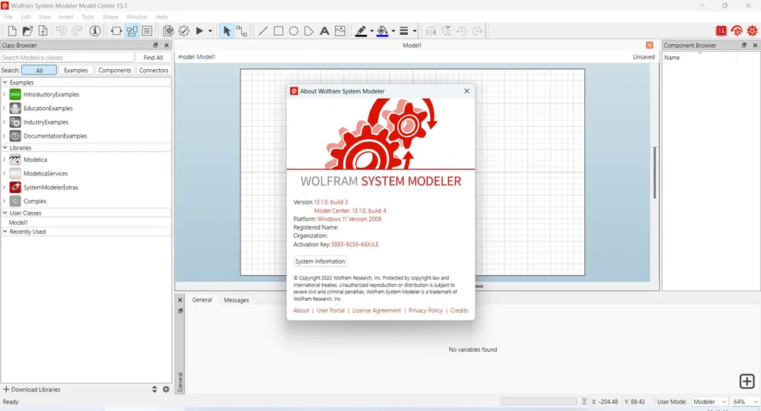Select the Line drawing tool
The height and width of the screenshot is (411, 761).
pos(263,31)
